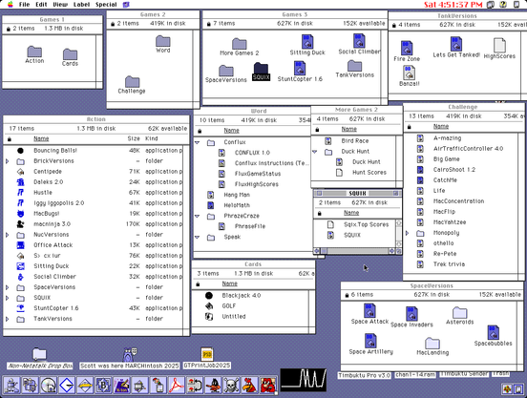Click Name header in Challenge window
This screenshot has height=398, width=527.
[x=441, y=127]
